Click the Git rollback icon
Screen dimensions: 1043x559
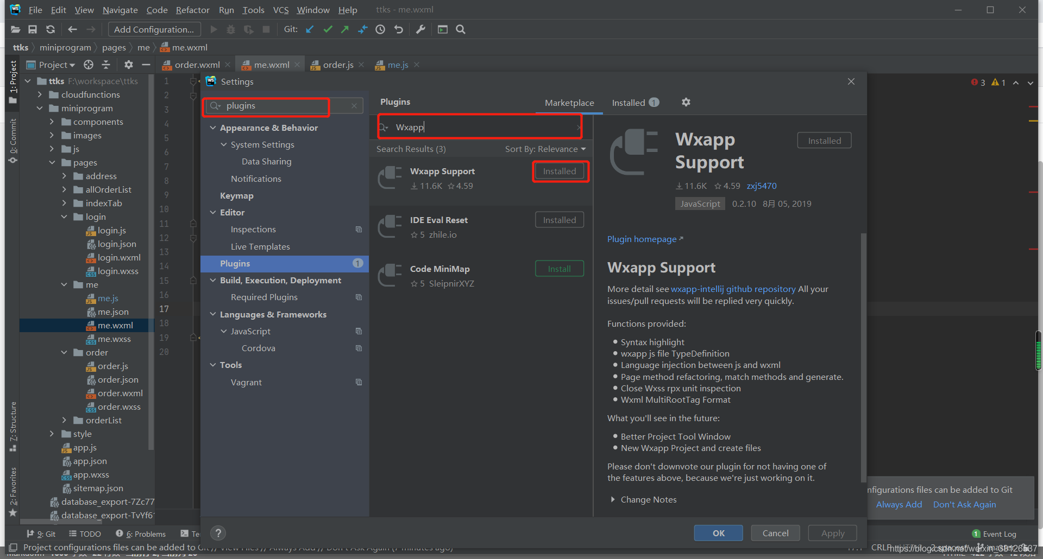(x=399, y=29)
